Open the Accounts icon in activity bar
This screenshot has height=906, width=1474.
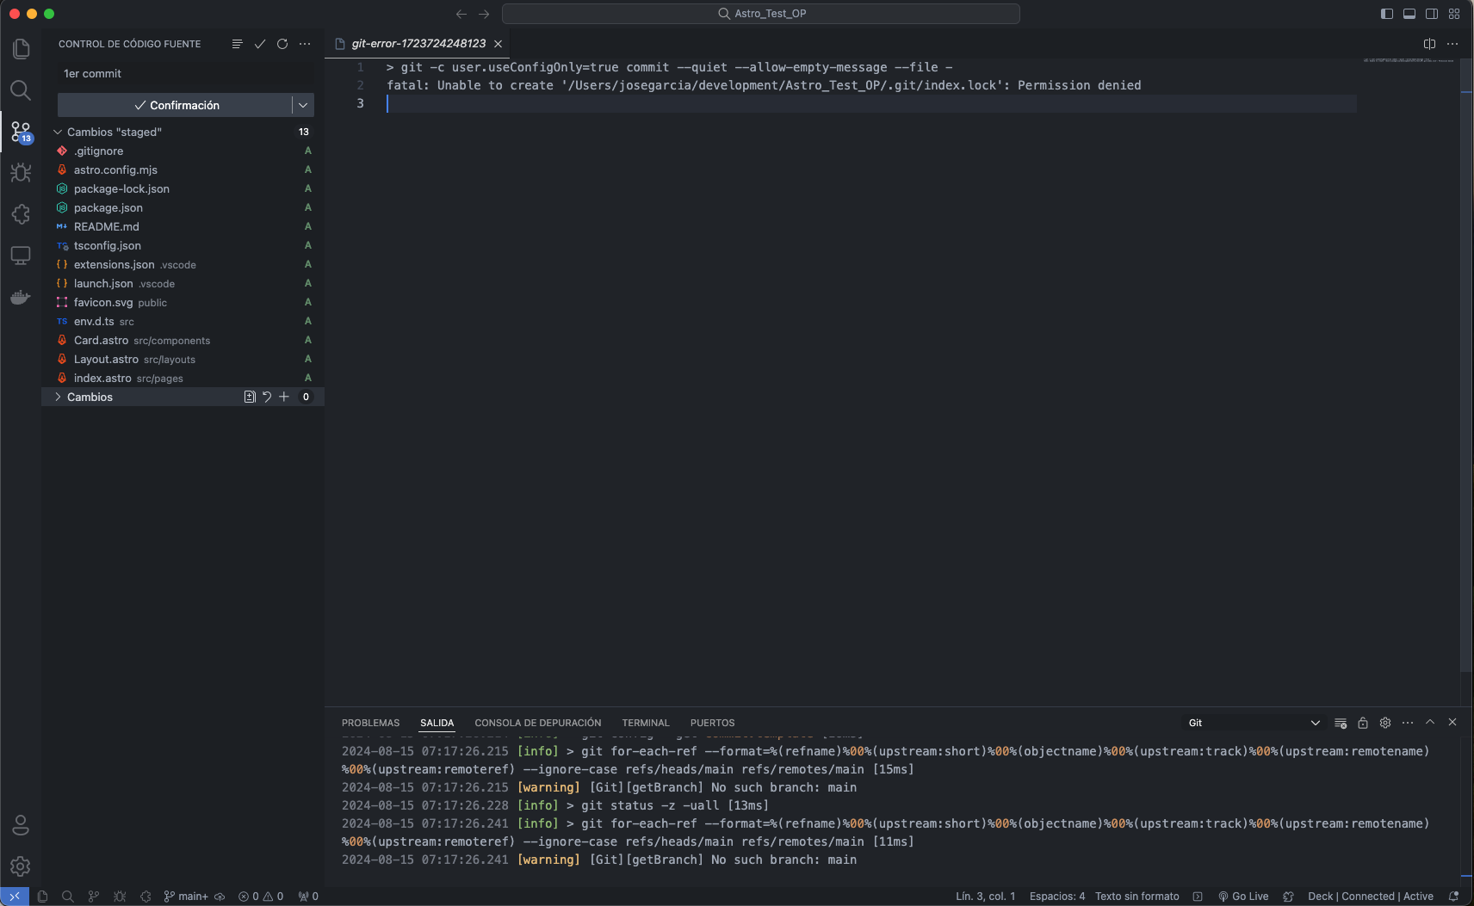pyautogui.click(x=21, y=825)
